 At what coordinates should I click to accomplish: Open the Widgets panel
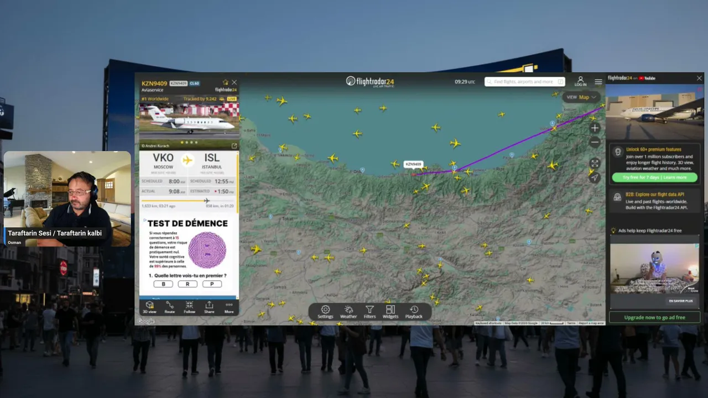click(391, 312)
